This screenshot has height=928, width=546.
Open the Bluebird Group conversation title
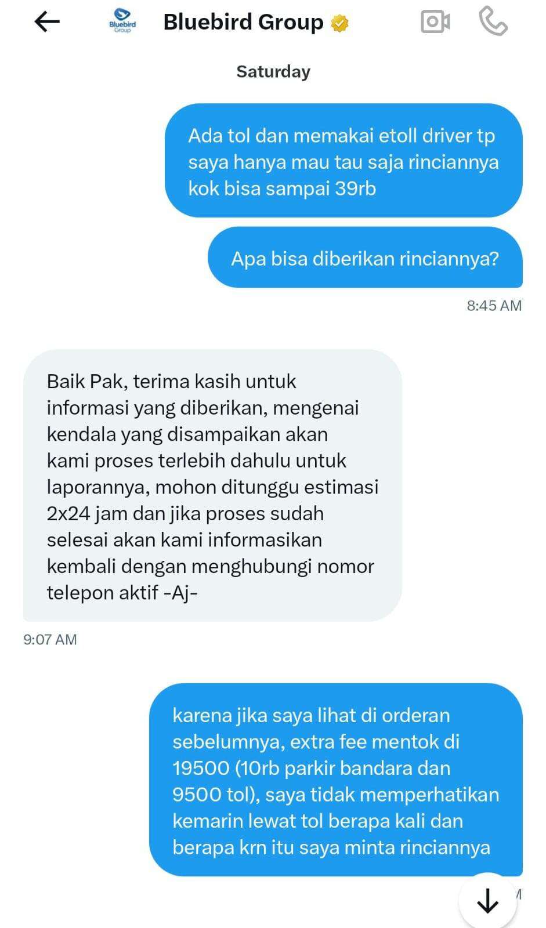243,22
